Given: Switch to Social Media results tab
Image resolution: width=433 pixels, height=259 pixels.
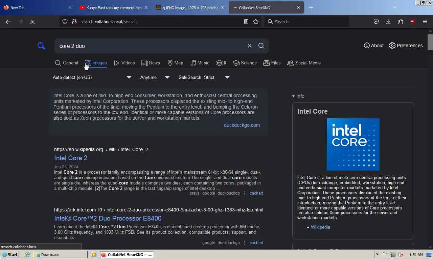Looking at the screenshot, I should pos(304,63).
